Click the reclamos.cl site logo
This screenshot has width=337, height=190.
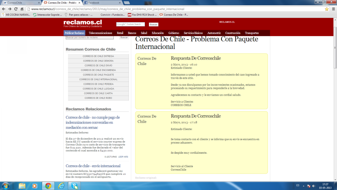click(83, 23)
